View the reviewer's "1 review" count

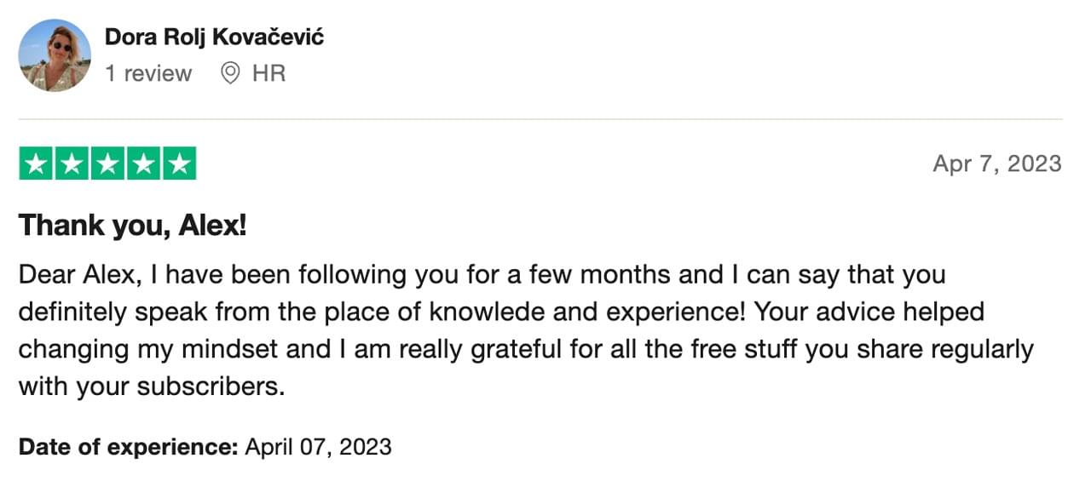coord(148,74)
